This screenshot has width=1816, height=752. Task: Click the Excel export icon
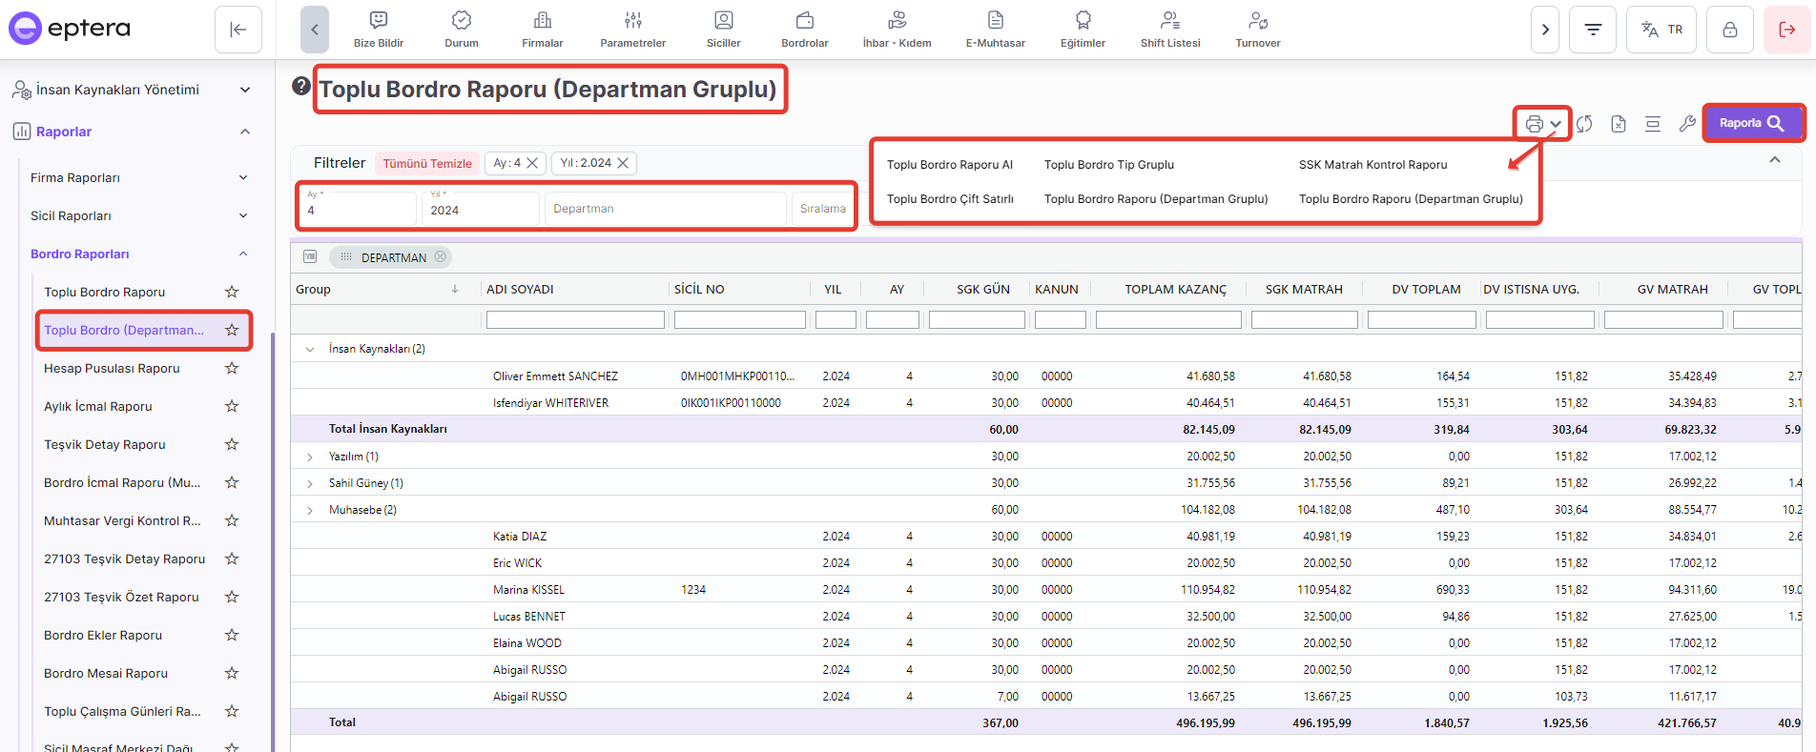coord(1619,124)
